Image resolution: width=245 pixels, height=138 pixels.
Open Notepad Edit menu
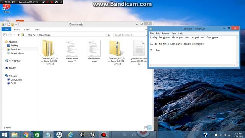pos(158,33)
